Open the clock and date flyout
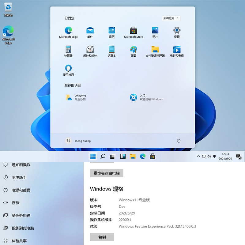The width and height of the screenshot is (245, 245). tap(225, 156)
